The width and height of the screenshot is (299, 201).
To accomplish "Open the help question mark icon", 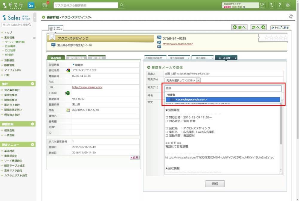I will (x=279, y=5).
